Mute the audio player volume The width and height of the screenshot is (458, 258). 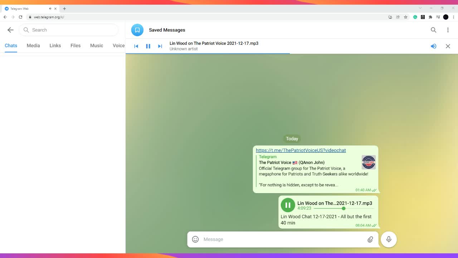(x=433, y=46)
